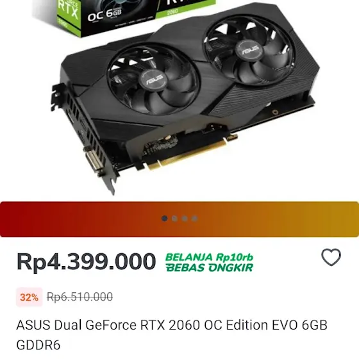This screenshot has height=359, width=359.
Task: Click the gold PCIe connector on the card
Action: pyautogui.click(x=187, y=154)
